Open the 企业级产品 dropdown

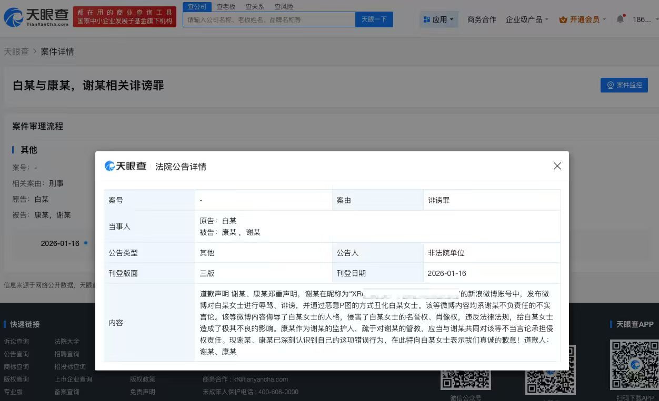pos(526,19)
